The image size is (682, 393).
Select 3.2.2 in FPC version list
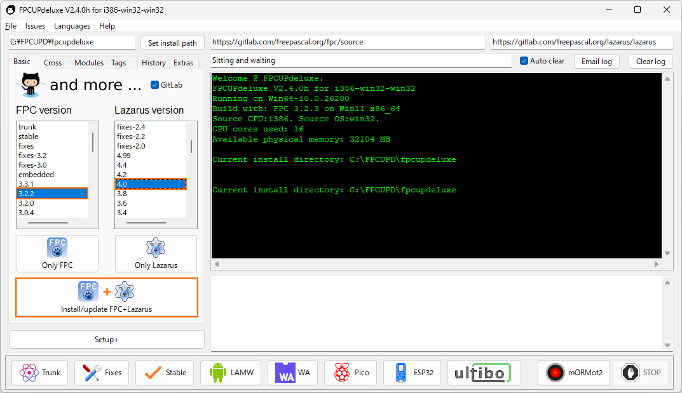click(52, 193)
